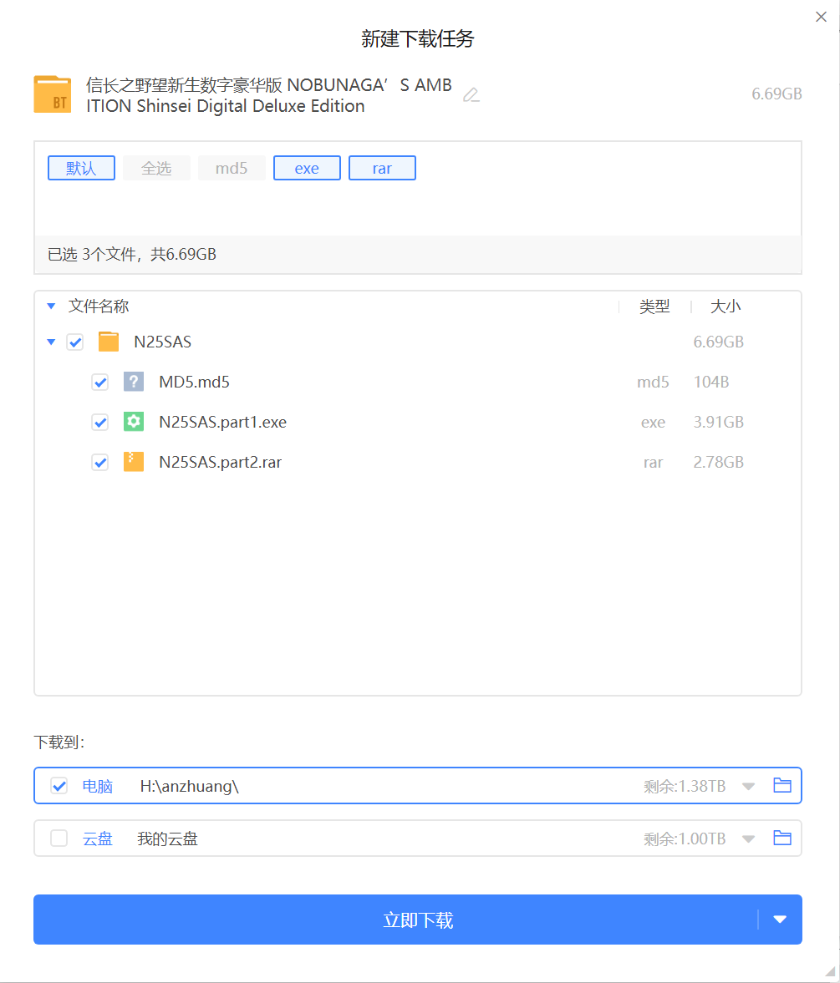Open the 电脑 path dropdown arrow
This screenshot has height=983, width=840.
coord(748,786)
